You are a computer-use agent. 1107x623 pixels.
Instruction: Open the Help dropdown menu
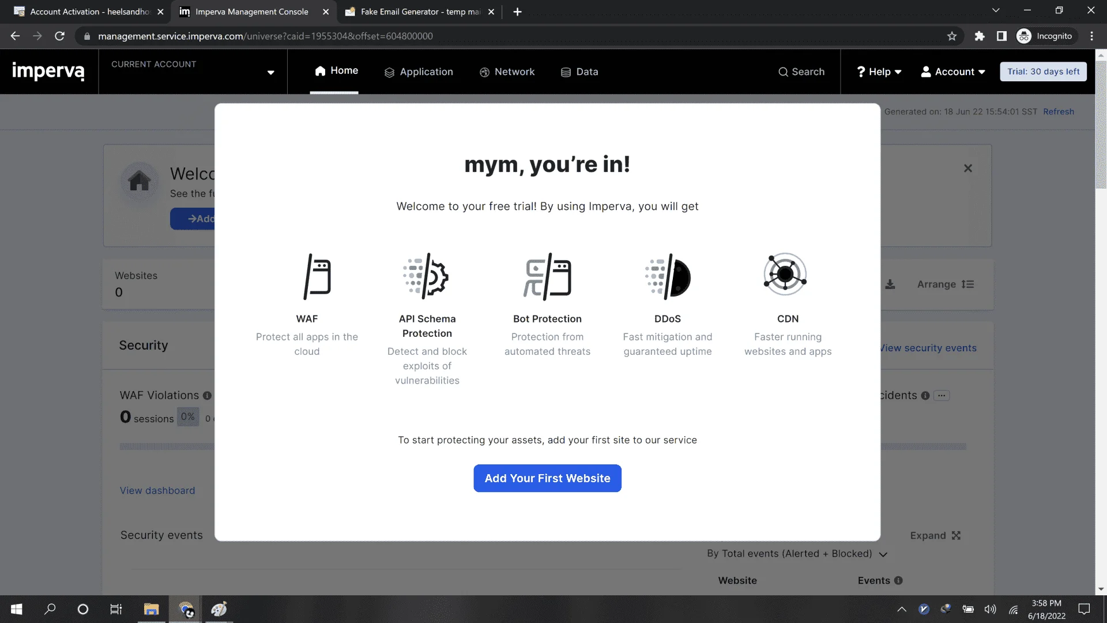click(x=879, y=72)
